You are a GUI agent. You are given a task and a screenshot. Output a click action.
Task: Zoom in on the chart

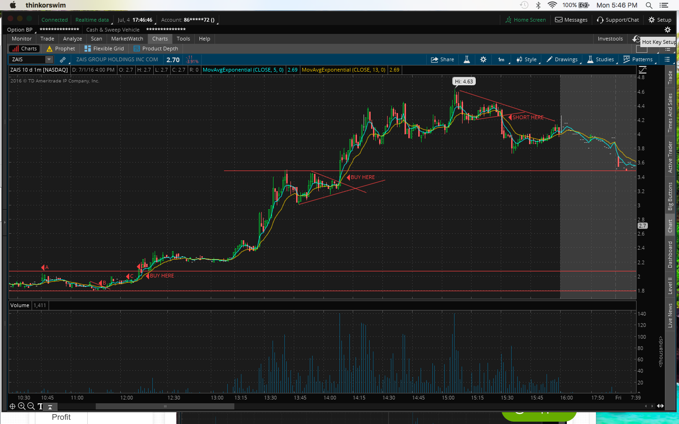22,406
